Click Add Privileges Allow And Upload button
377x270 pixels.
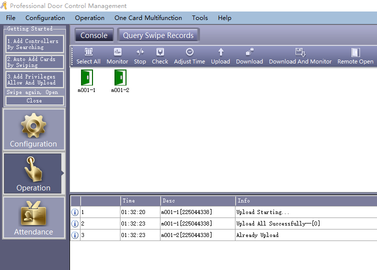(34, 79)
